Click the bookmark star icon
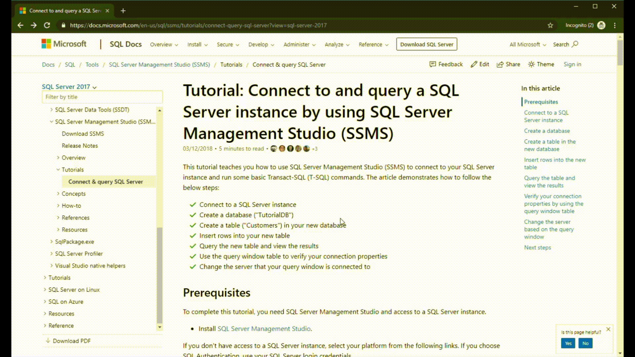The height and width of the screenshot is (357, 635). (x=550, y=25)
